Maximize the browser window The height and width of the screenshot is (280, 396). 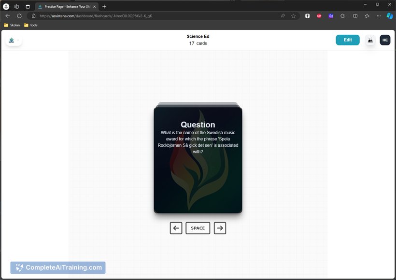(x=377, y=4)
